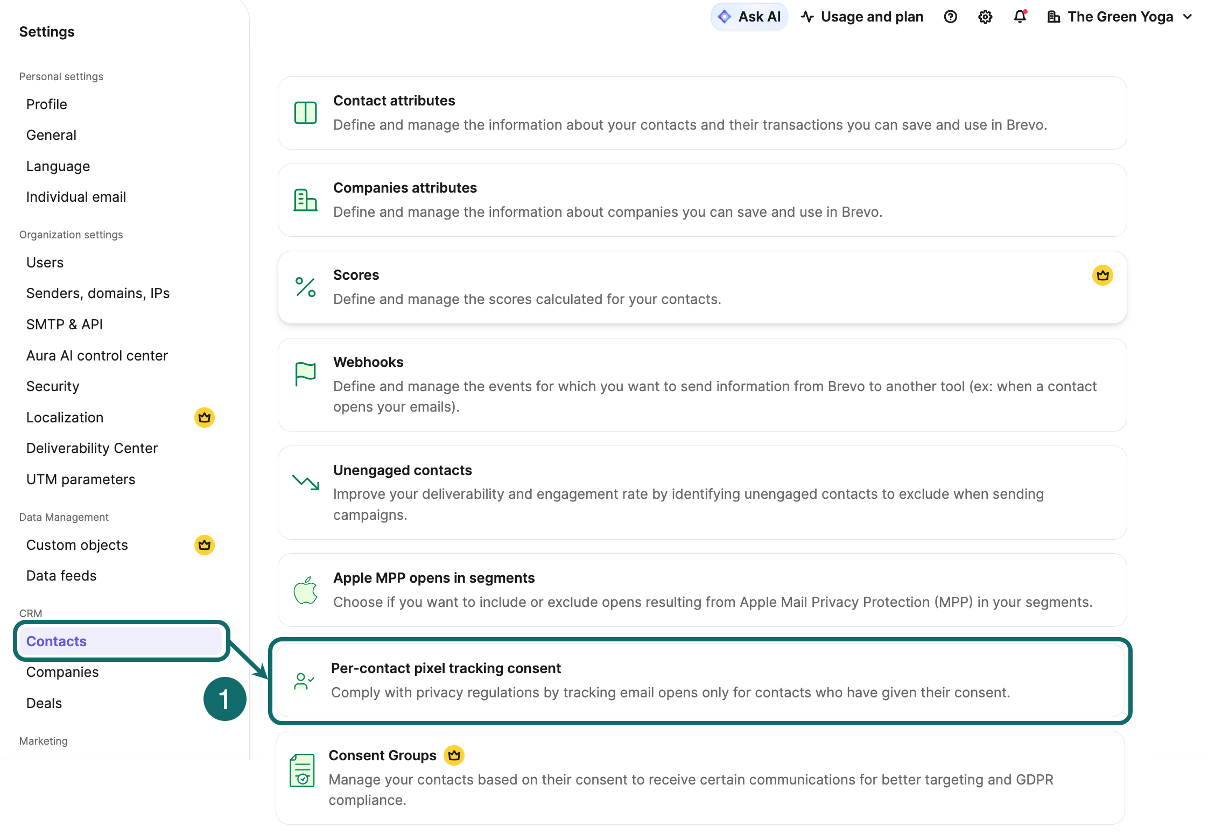This screenshot has width=1208, height=834.
Task: Open the settings gear icon
Action: (985, 17)
